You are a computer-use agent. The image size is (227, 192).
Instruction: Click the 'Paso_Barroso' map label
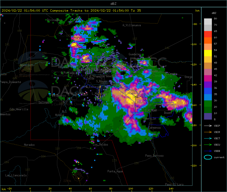[154, 156]
